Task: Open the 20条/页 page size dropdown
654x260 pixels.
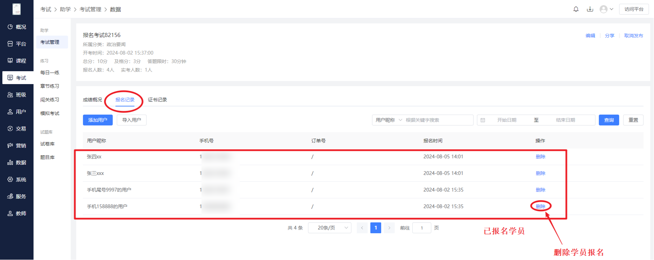Action: pos(329,228)
